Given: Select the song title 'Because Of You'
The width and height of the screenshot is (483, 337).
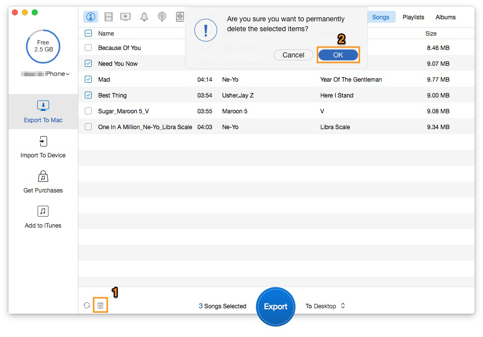Looking at the screenshot, I should 120,48.
